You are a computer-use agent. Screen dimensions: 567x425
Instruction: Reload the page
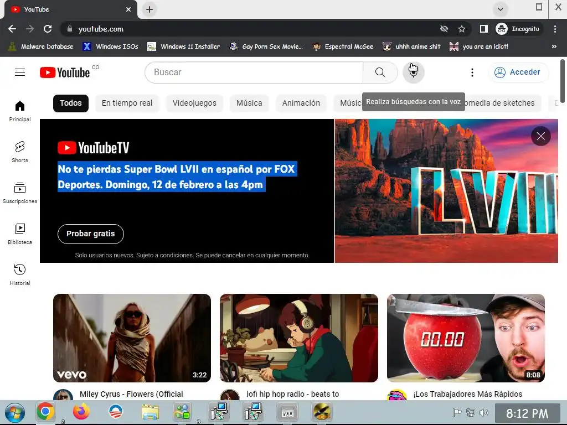(48, 29)
